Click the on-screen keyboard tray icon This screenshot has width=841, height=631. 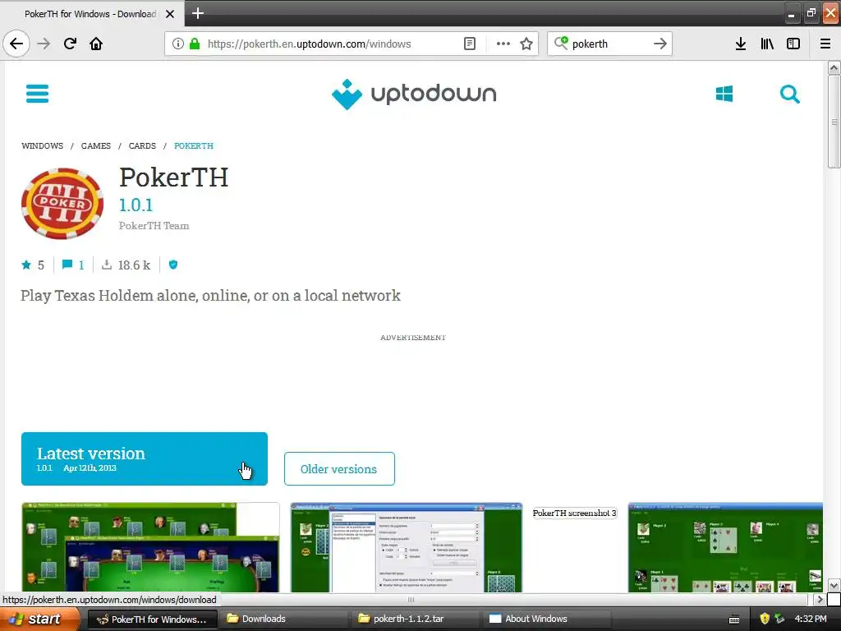pyautogui.click(x=734, y=619)
